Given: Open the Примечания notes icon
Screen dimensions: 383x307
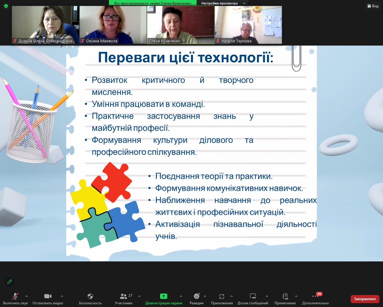Looking at the screenshot, I should [285, 296].
